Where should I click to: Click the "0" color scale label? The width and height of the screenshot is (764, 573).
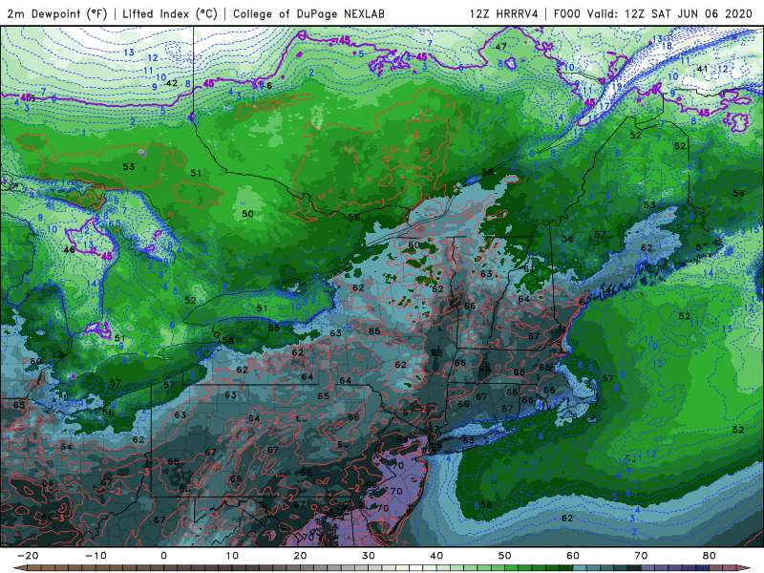[x=163, y=556]
